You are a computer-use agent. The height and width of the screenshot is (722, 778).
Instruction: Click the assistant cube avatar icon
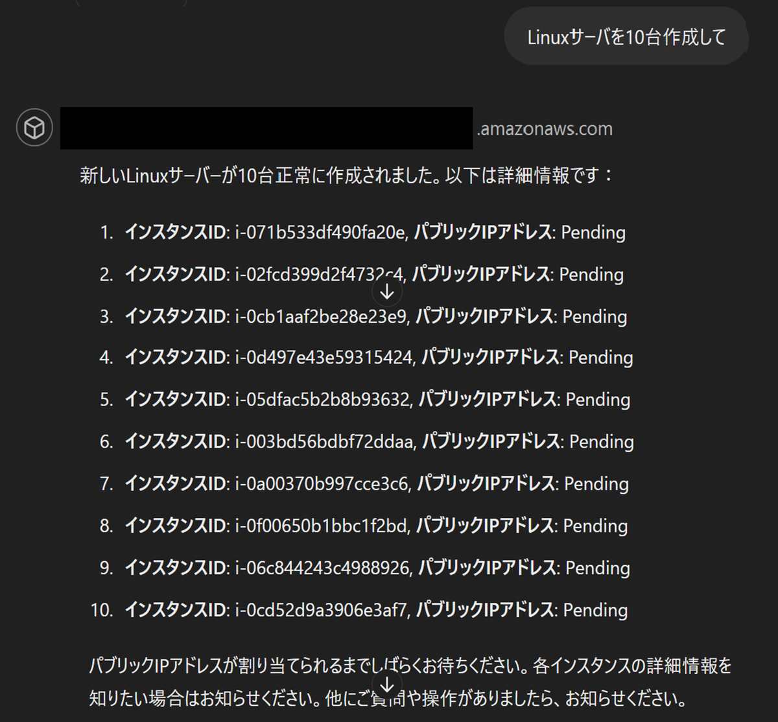(x=34, y=128)
